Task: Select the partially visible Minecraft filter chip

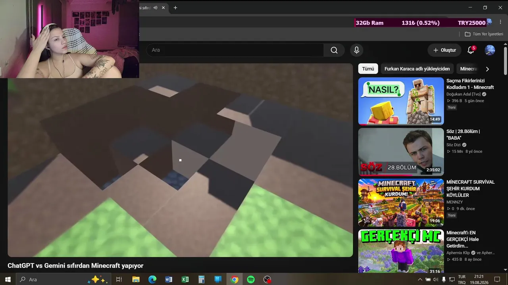Action: (x=468, y=69)
